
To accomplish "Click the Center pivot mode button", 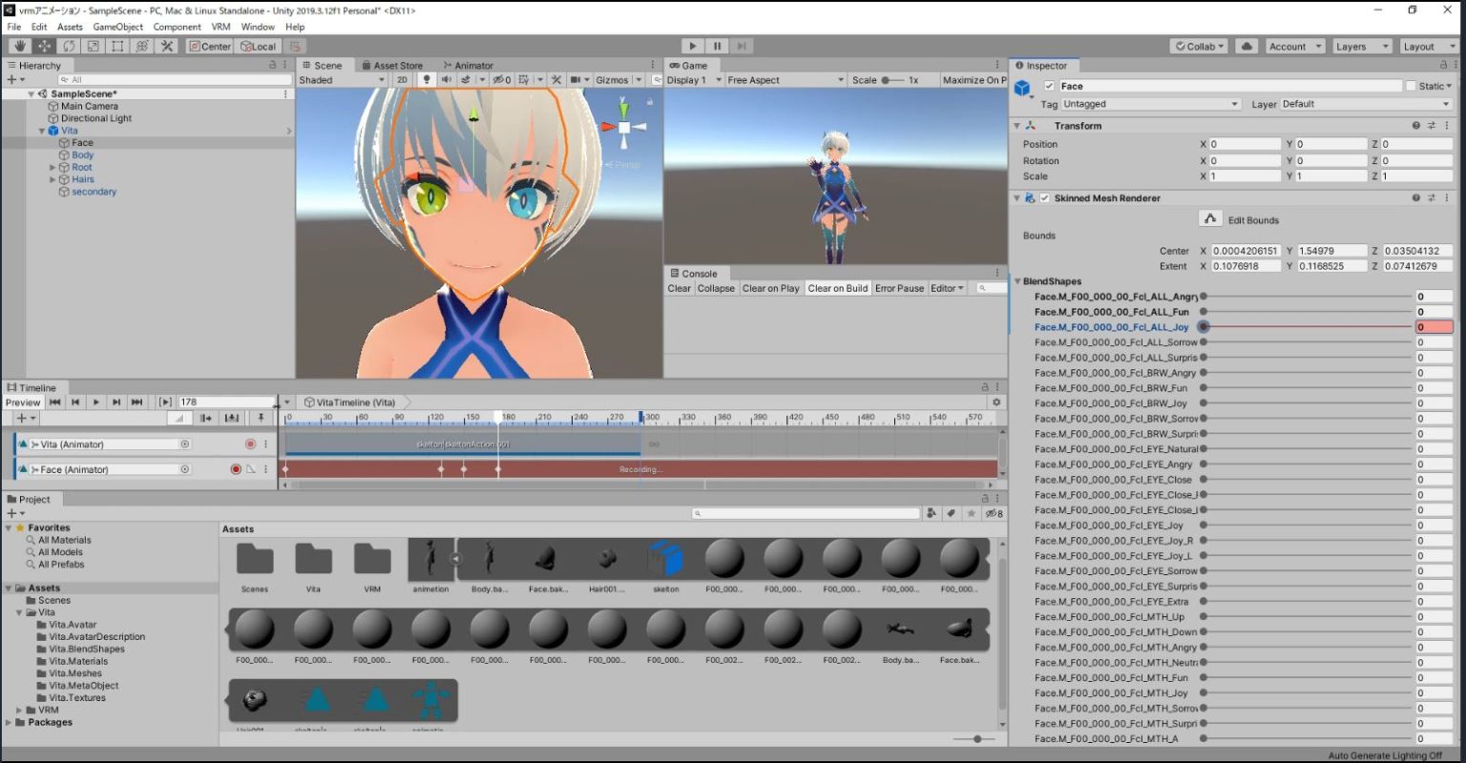I will (x=210, y=46).
